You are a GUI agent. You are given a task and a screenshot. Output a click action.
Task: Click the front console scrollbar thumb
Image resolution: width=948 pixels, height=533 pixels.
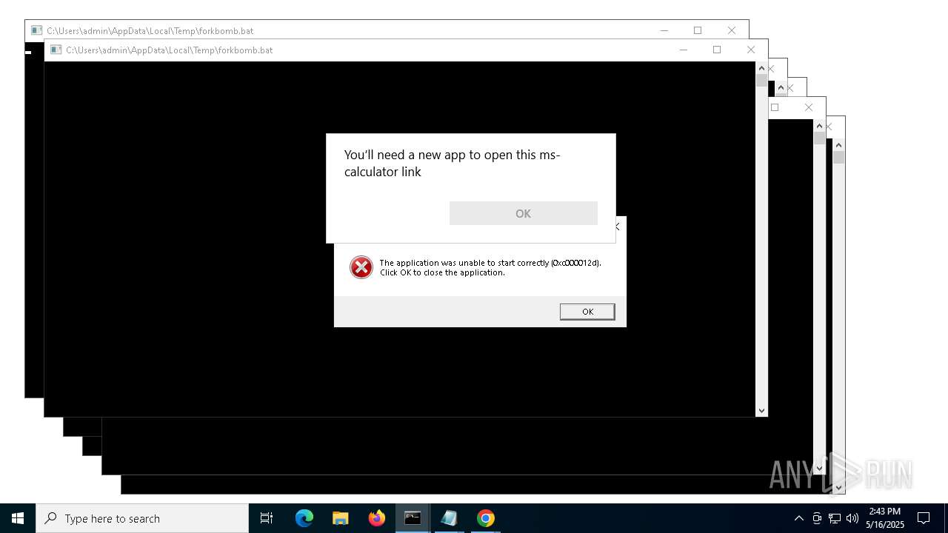[x=761, y=81]
